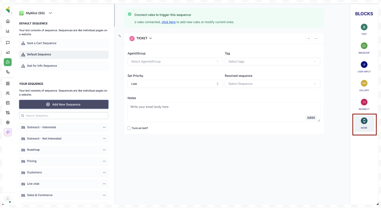Expand the TICKET block type dropdown
The image size is (381, 208).
[141, 38]
